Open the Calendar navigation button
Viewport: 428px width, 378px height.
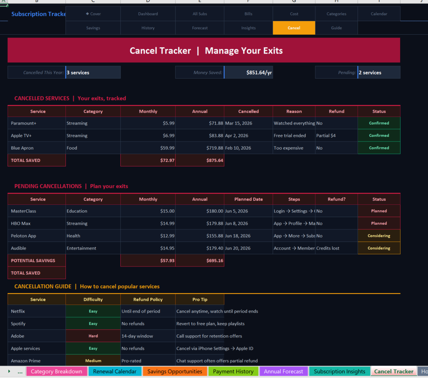click(379, 14)
